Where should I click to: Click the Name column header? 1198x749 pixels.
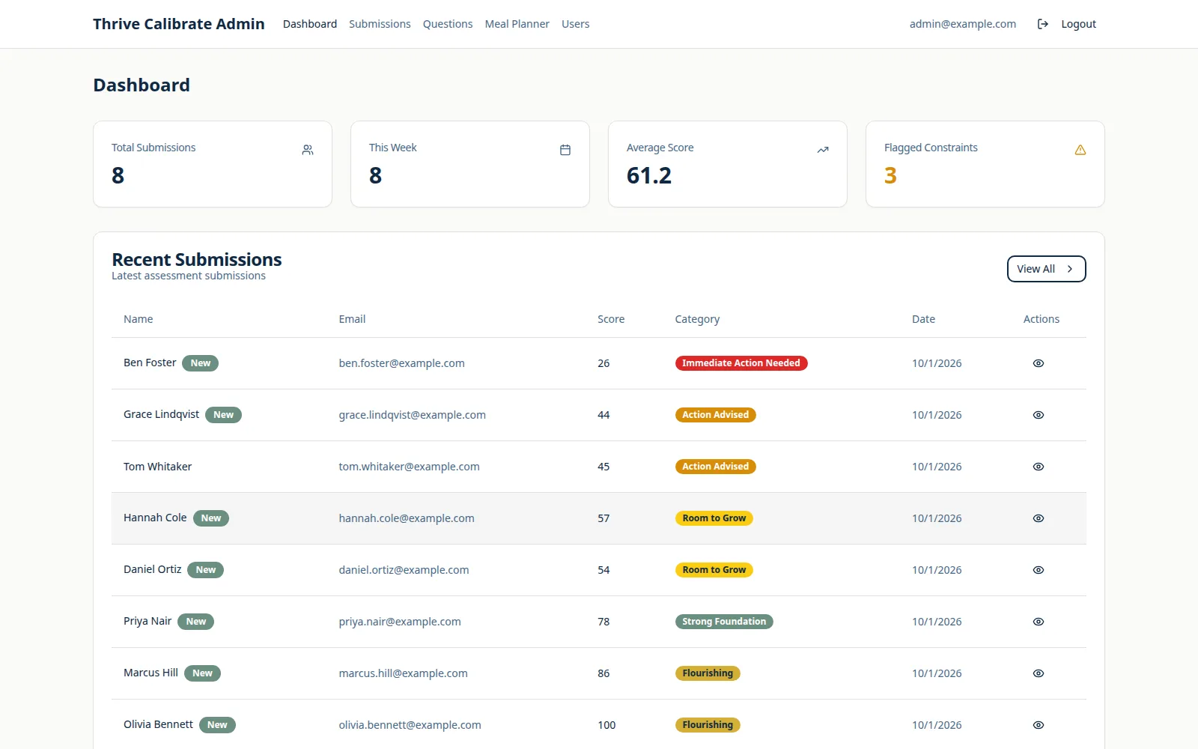[x=139, y=319]
